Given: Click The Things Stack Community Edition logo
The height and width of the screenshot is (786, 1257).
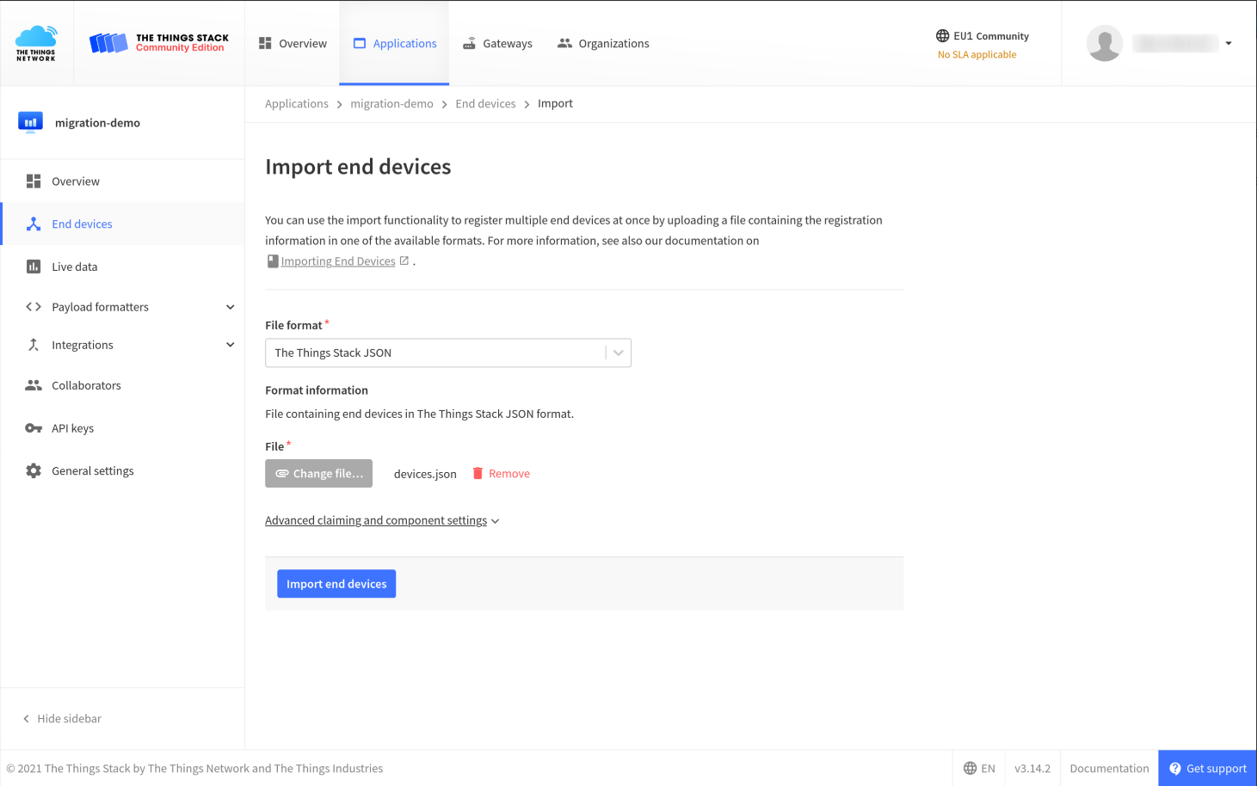Looking at the screenshot, I should 159,43.
